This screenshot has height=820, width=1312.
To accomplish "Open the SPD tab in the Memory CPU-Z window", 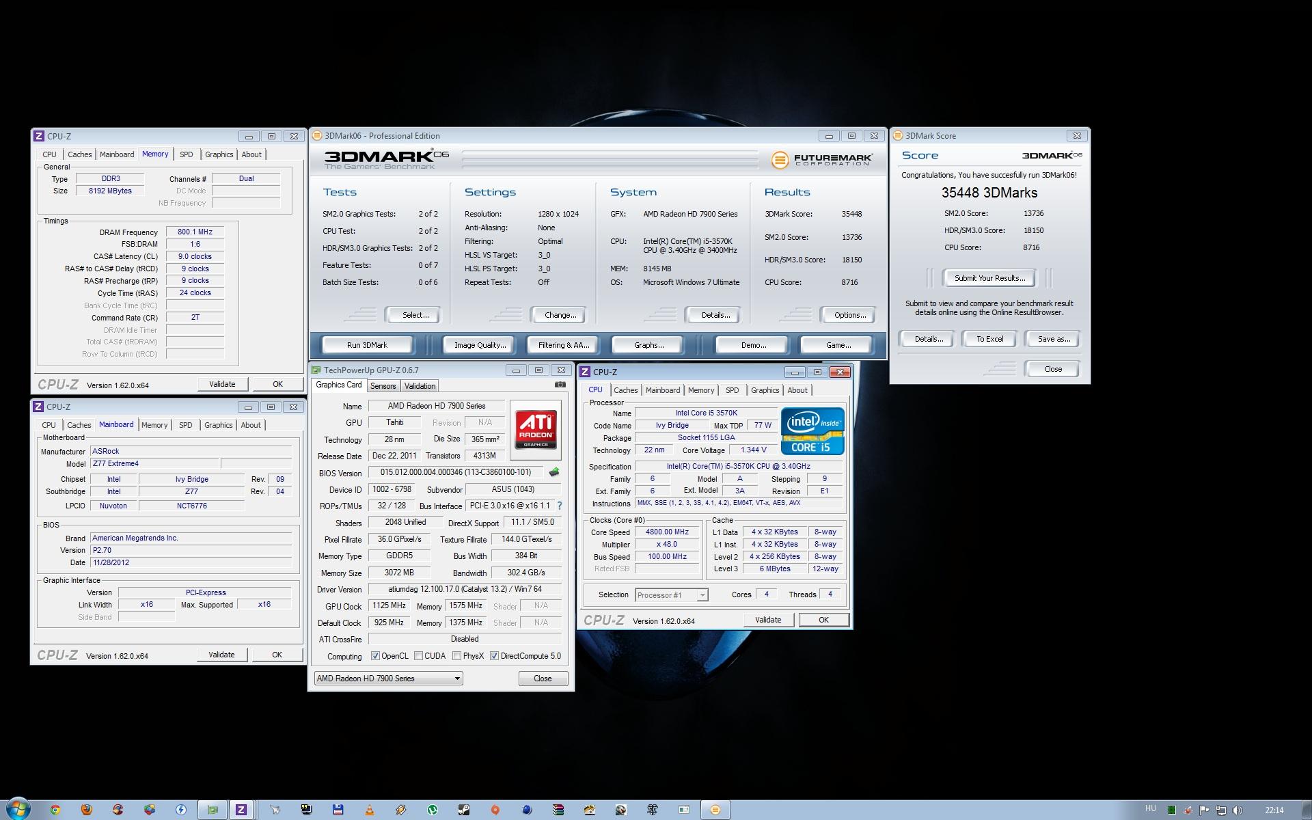I will [186, 154].
